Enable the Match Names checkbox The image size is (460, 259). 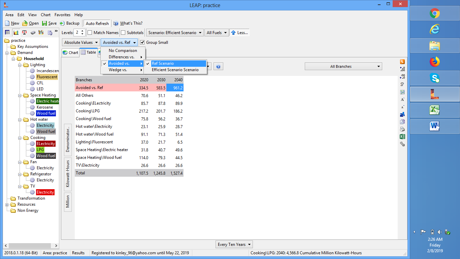coord(90,33)
